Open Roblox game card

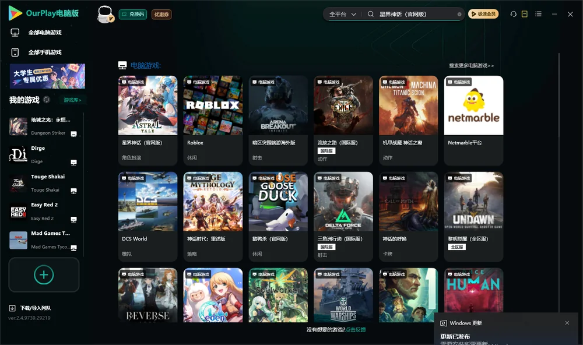[213, 121]
